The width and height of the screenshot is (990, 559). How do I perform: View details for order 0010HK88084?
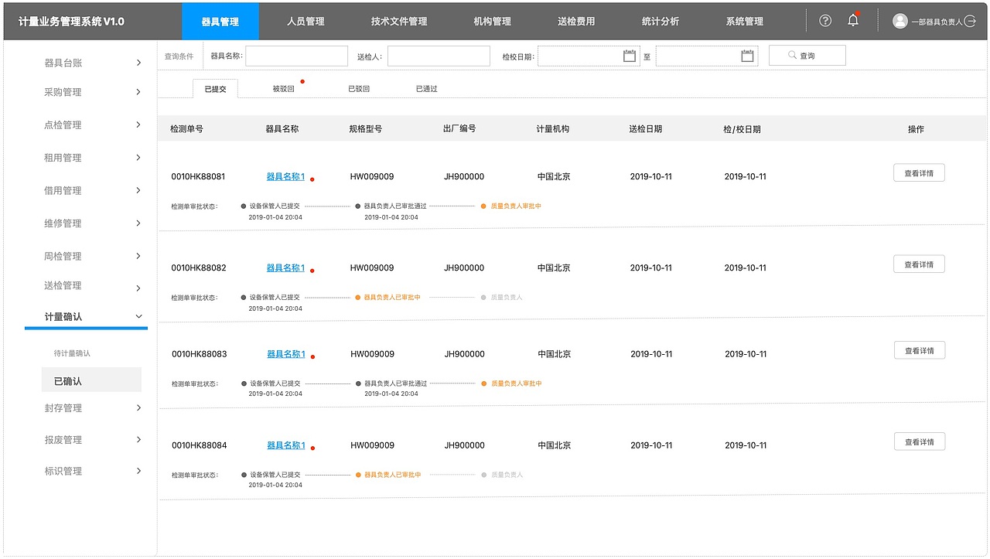[919, 441]
